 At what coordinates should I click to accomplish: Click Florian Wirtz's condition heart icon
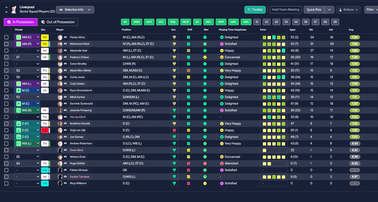point(174,37)
